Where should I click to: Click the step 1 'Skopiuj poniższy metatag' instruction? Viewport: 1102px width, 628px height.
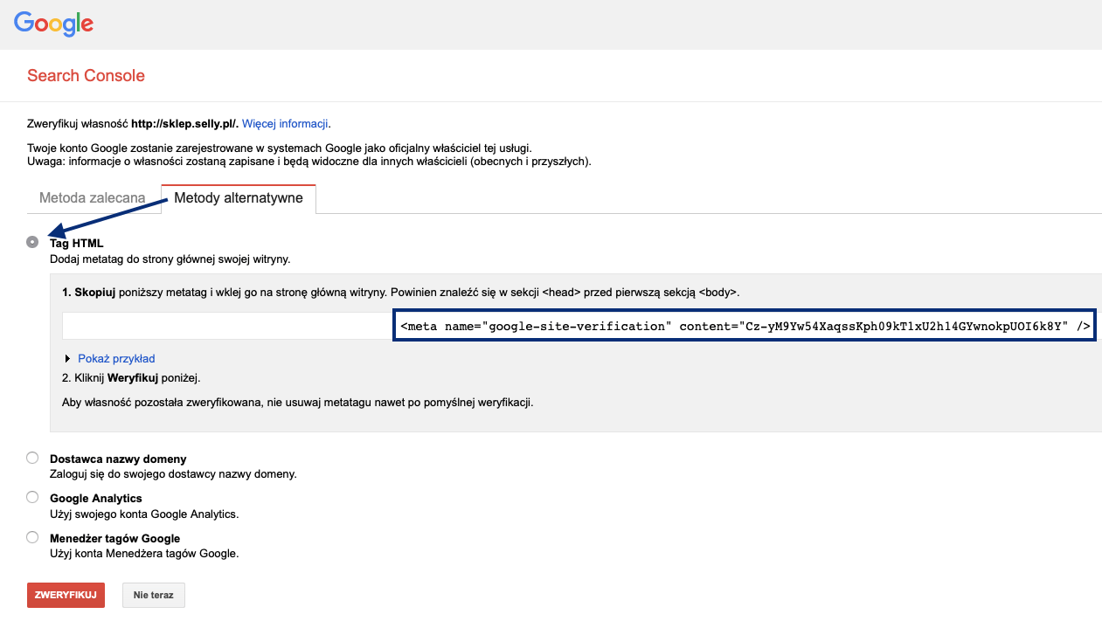coord(400,292)
